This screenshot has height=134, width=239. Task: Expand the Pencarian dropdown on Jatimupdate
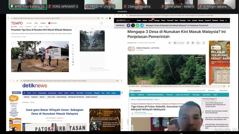212,91
